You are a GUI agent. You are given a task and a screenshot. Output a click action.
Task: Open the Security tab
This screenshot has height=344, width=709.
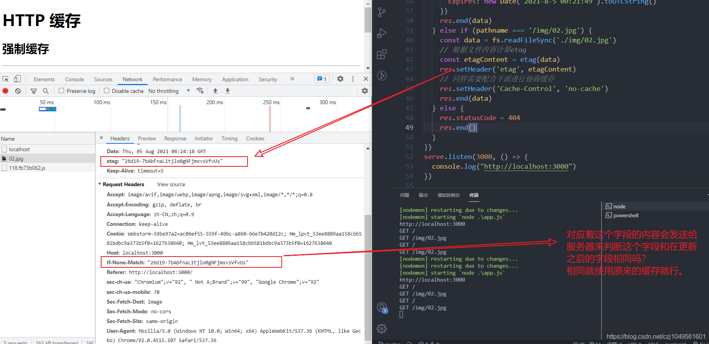click(x=268, y=79)
